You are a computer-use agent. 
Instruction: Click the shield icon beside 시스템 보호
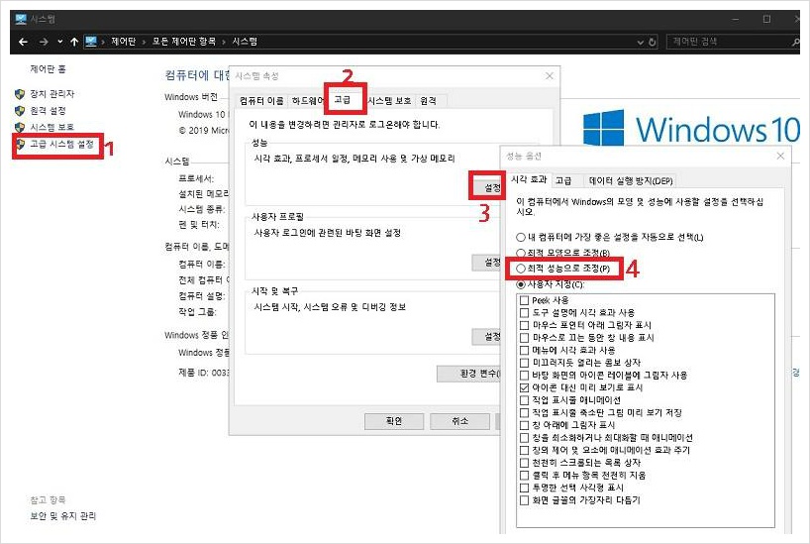point(20,127)
